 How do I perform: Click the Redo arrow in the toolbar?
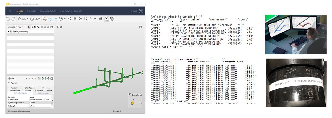tap(13, 19)
